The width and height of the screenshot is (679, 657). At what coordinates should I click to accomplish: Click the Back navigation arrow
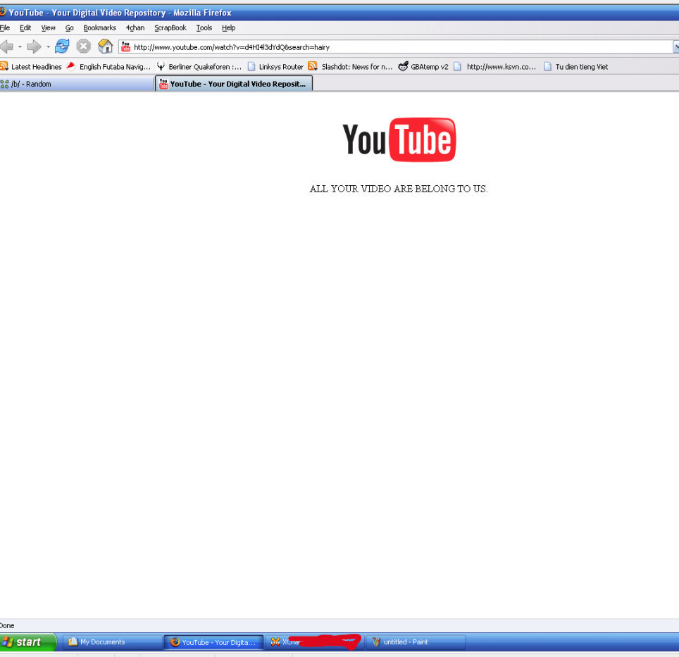(6, 46)
